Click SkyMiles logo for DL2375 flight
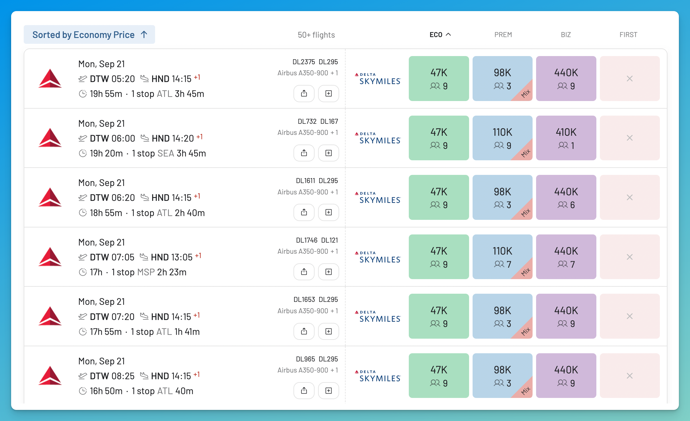This screenshot has height=421, width=690. (x=377, y=79)
